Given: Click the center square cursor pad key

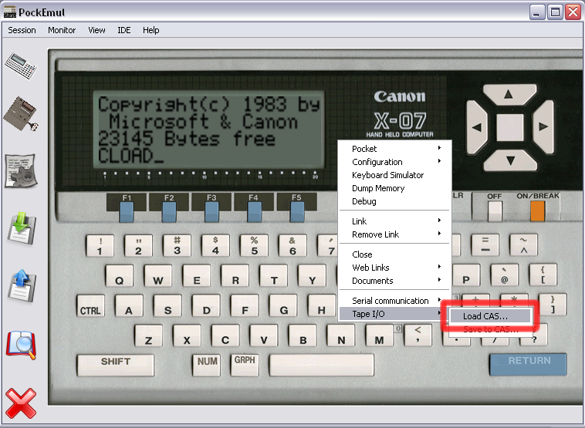Looking at the screenshot, I should [x=510, y=127].
